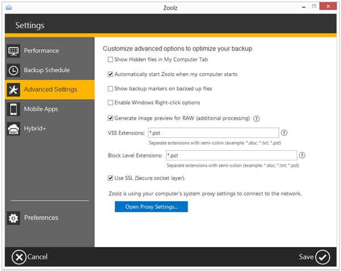Image resolution: width=341 pixels, height=271 pixels.
Task: Switch to the Performance section
Action: click(50, 51)
